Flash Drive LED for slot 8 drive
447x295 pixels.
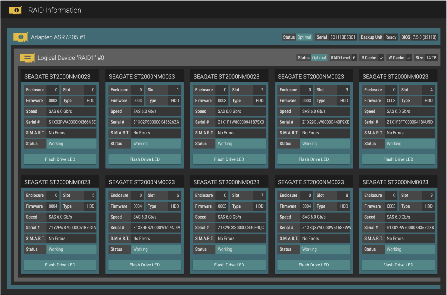pyautogui.click(x=313, y=265)
